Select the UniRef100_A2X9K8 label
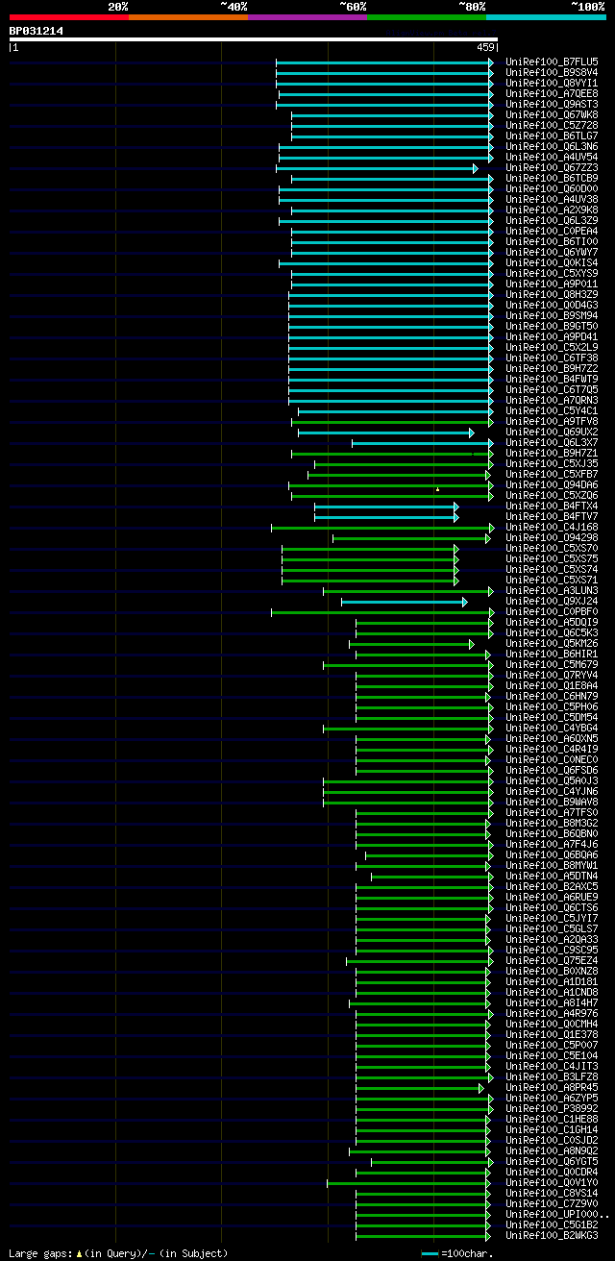This screenshot has width=615, height=1261. tap(552, 210)
